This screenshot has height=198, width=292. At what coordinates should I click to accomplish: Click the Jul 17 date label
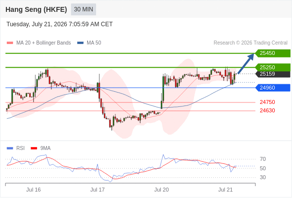pos(97,190)
